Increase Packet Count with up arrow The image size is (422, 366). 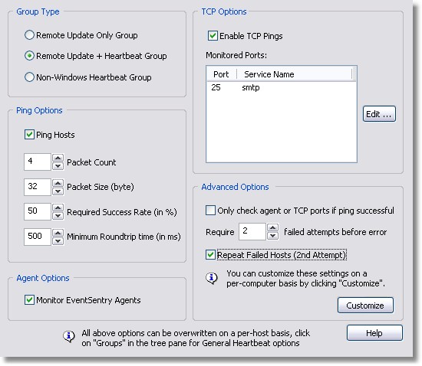point(58,158)
